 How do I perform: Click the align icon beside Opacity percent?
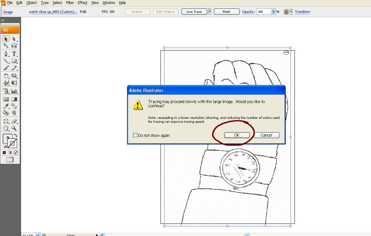tap(286, 11)
